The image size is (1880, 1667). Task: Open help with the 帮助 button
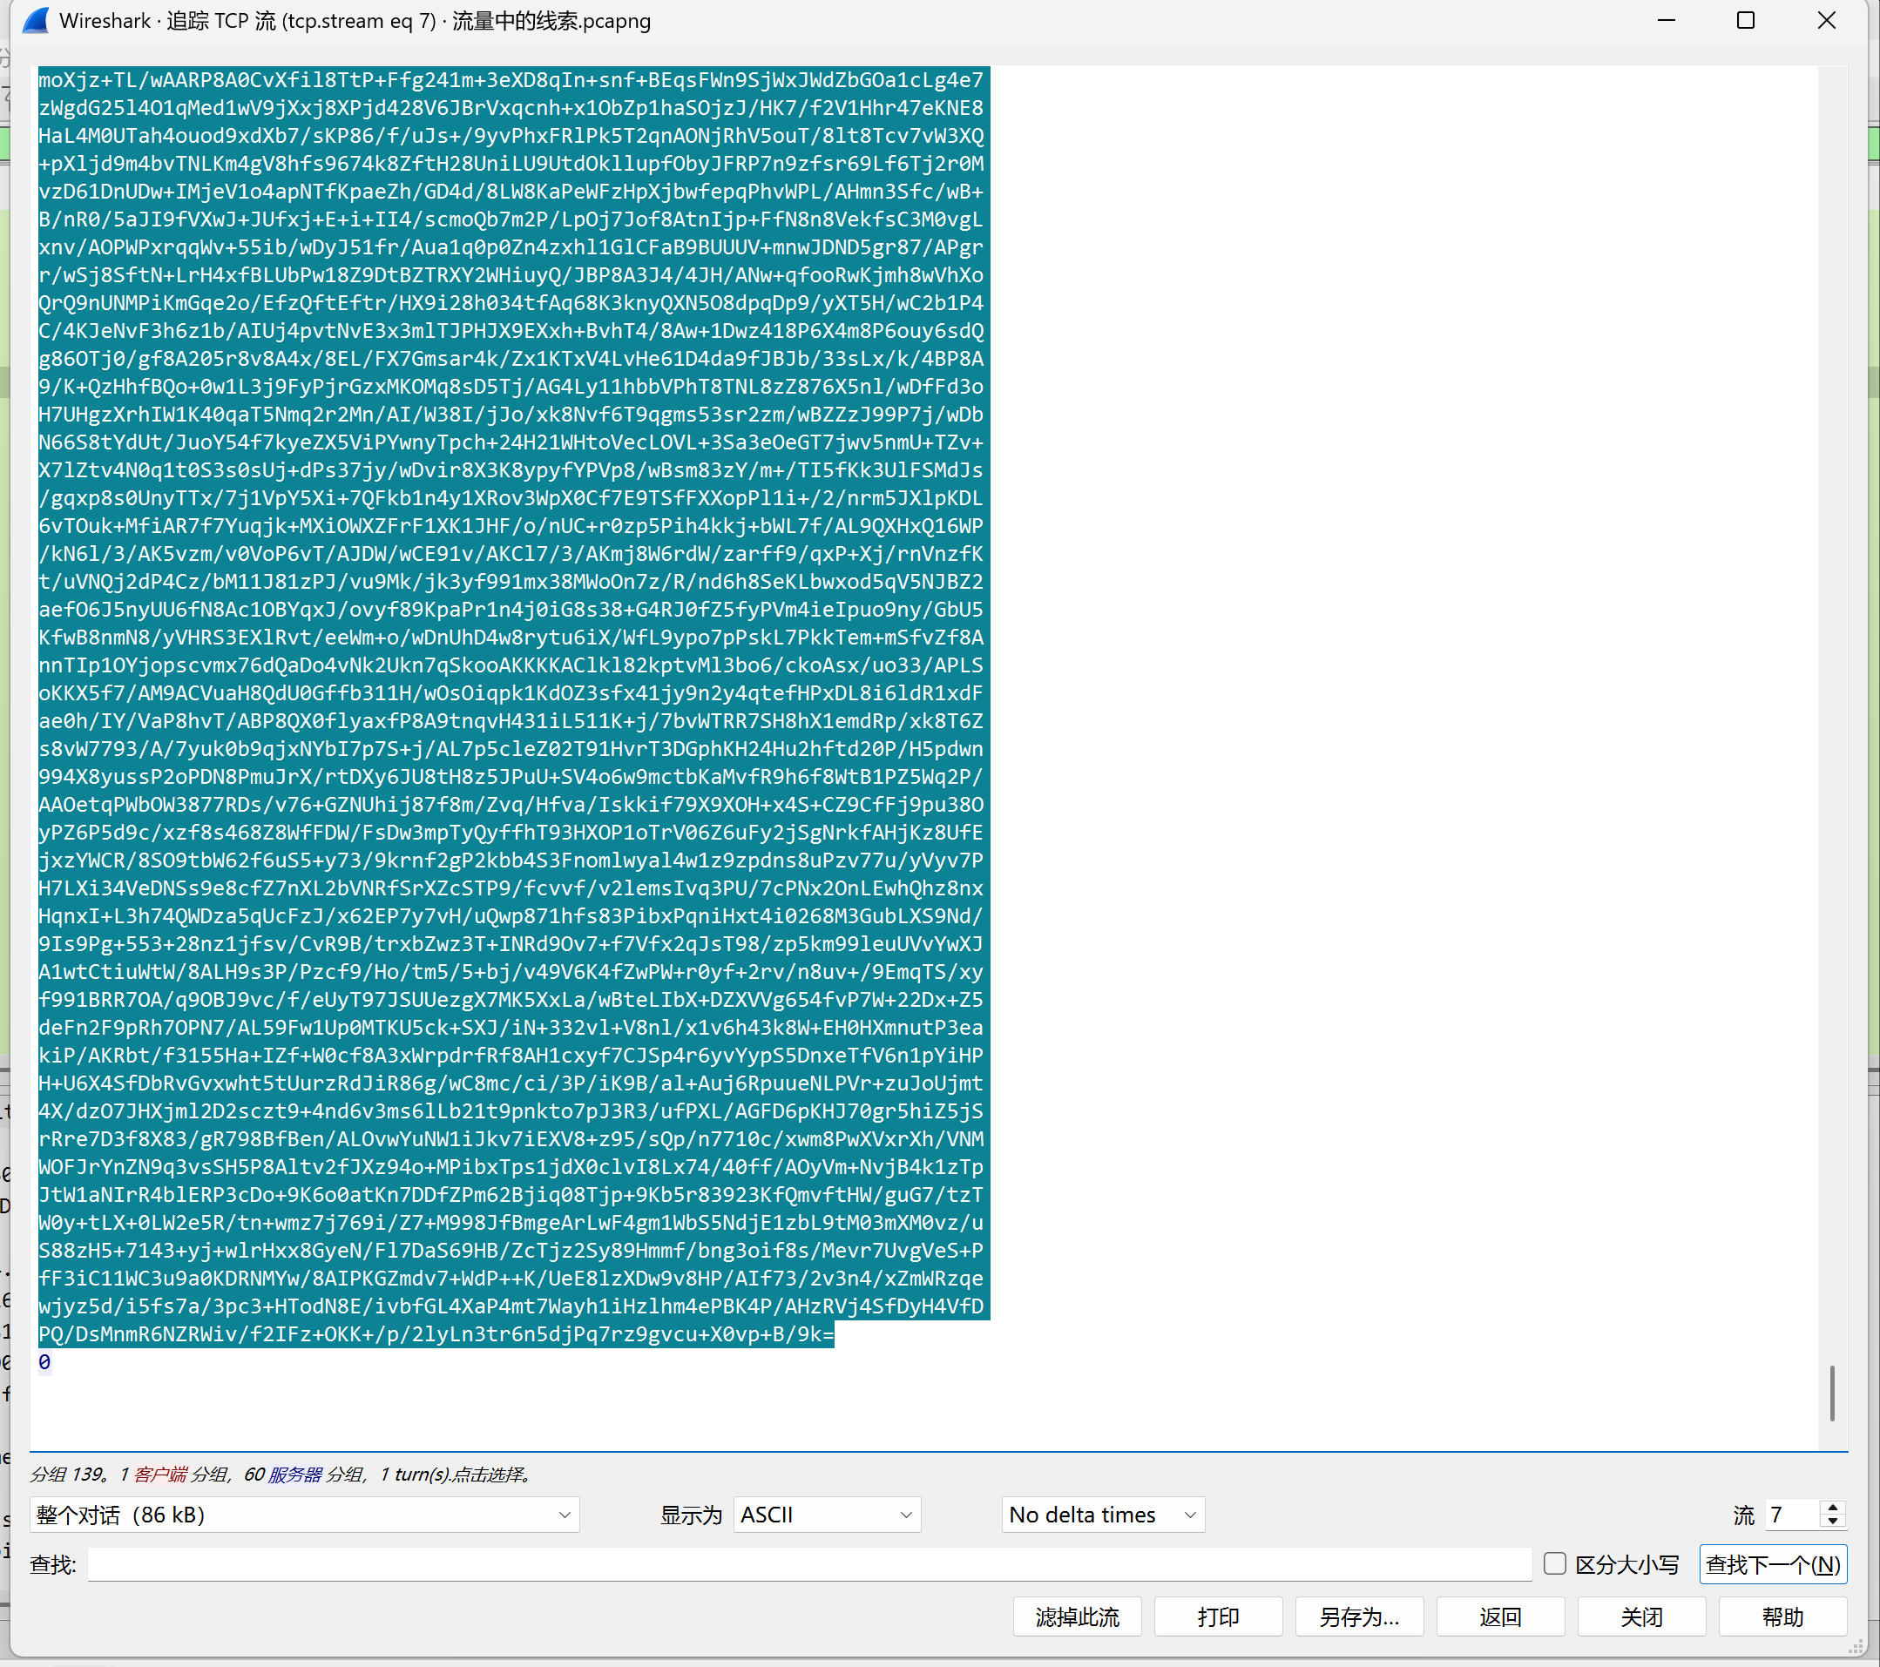(1782, 1616)
